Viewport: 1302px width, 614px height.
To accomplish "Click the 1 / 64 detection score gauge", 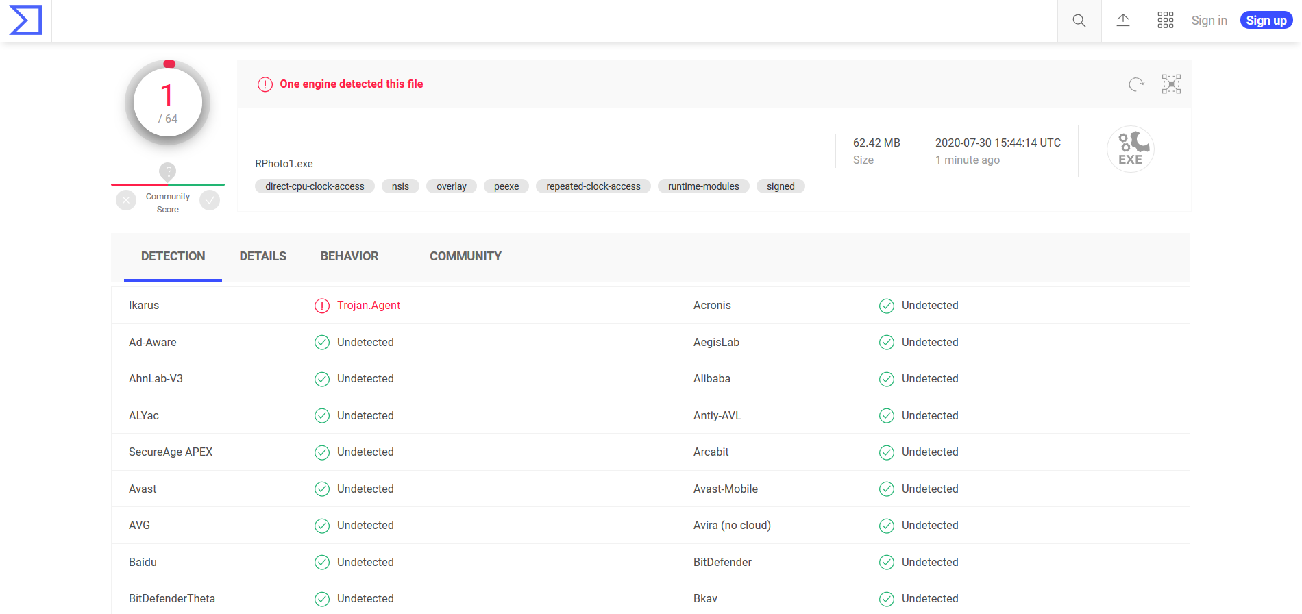I will [168, 103].
